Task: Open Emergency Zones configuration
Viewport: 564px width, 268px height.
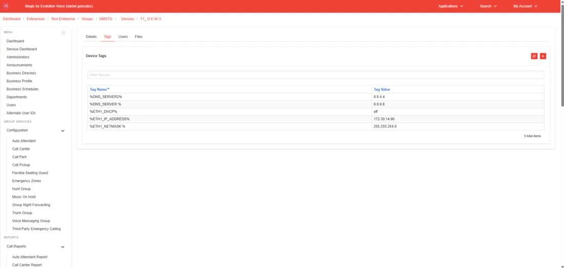Action: pyautogui.click(x=27, y=181)
